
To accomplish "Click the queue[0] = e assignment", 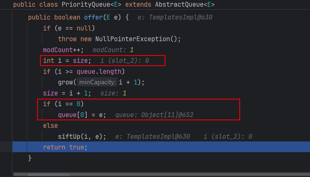I will (x=82, y=115).
